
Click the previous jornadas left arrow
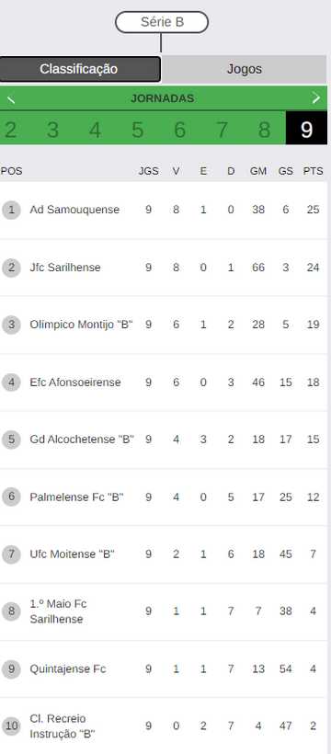(x=12, y=99)
